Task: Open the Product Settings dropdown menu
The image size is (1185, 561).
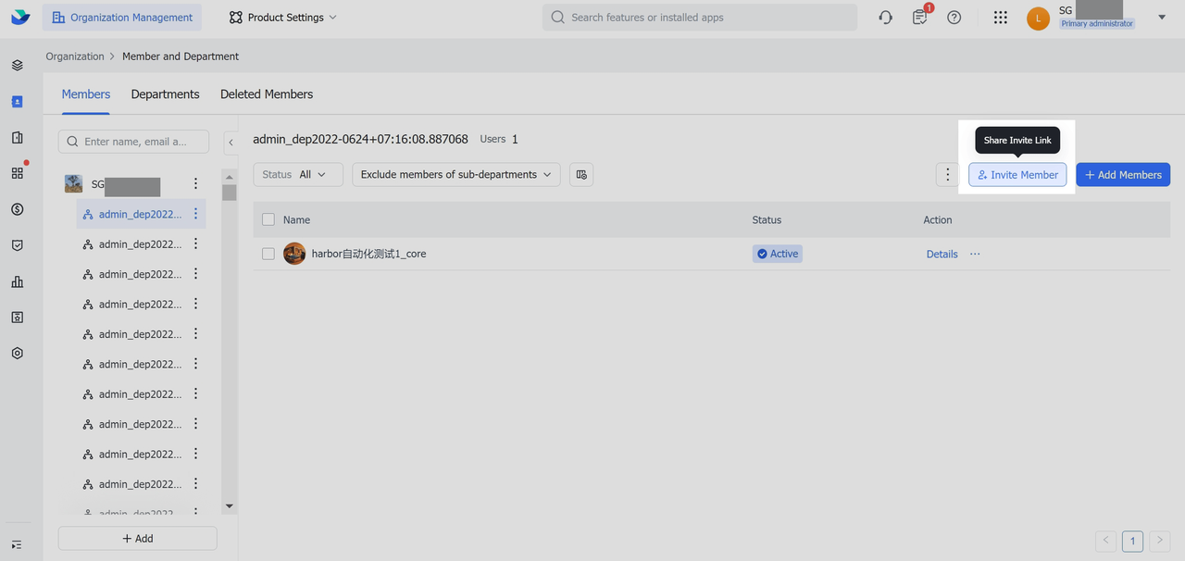Action: pos(283,18)
